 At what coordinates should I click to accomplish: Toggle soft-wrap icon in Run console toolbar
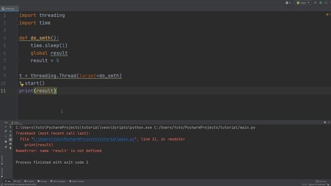(10, 135)
